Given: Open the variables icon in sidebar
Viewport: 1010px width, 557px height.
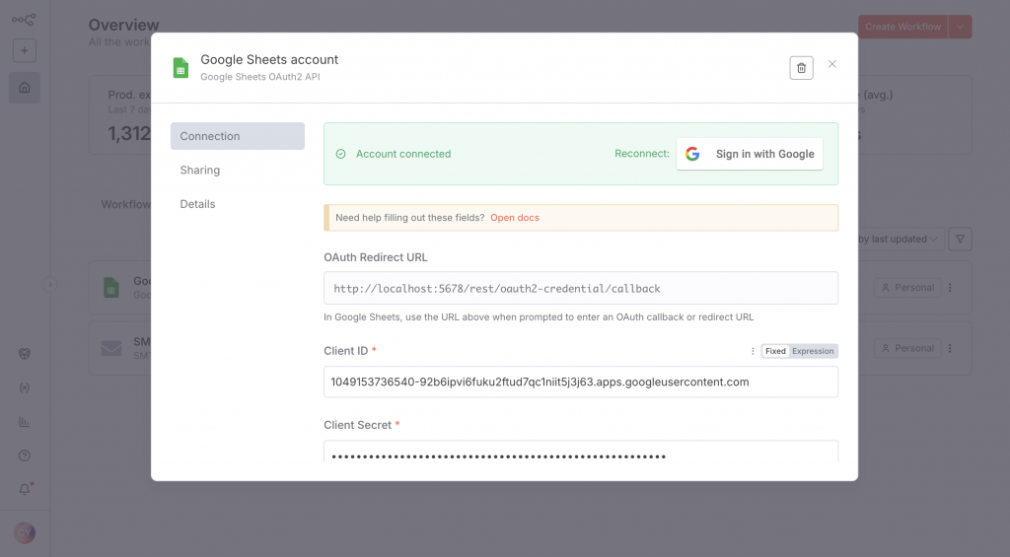Looking at the screenshot, I should tap(25, 387).
